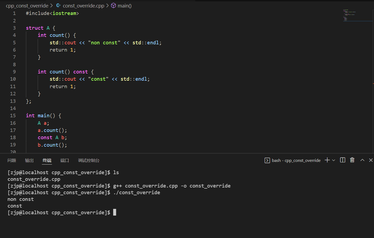Image resolution: width=374 pixels, height=238 pixels.
Task: Click the cpp_const_override breadcrumb folder
Action: click(x=27, y=6)
